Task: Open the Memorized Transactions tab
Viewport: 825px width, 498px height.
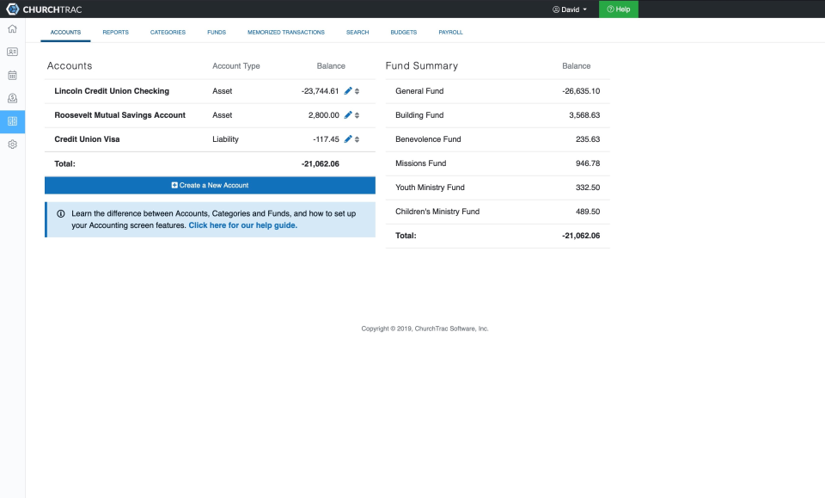Action: [x=286, y=32]
